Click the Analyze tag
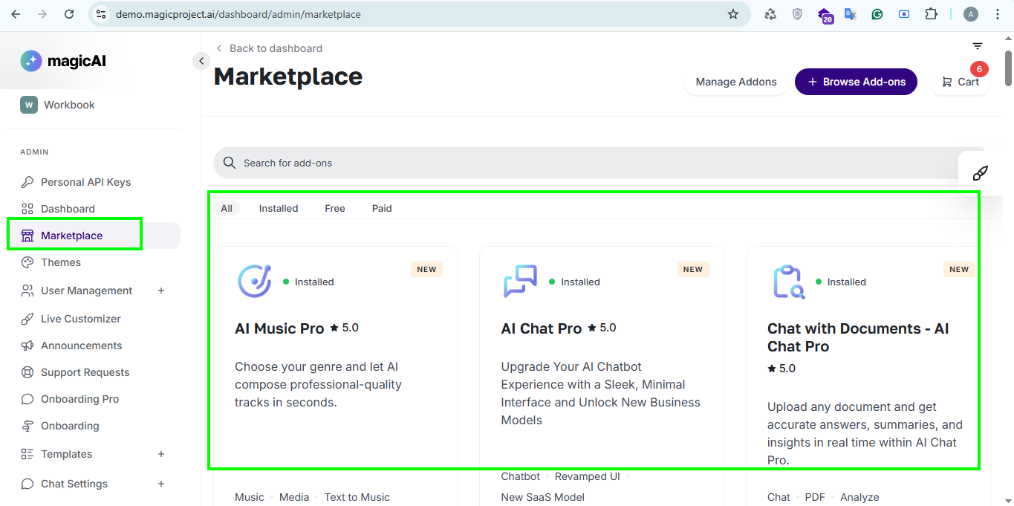The height and width of the screenshot is (506, 1014). (x=859, y=497)
